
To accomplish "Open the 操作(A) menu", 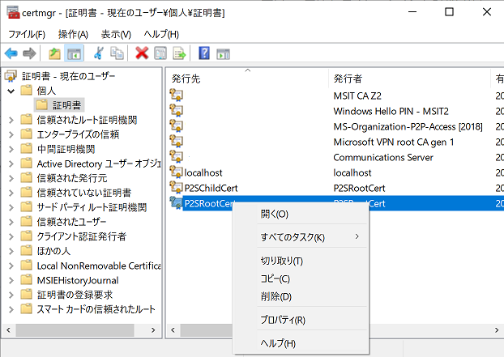I will click(x=73, y=34).
